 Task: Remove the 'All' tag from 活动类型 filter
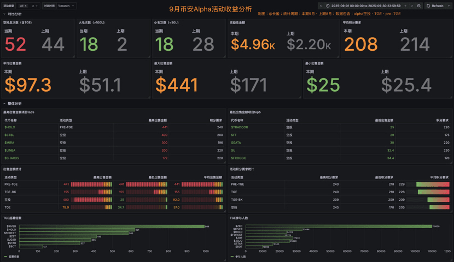click(x=26, y=6)
